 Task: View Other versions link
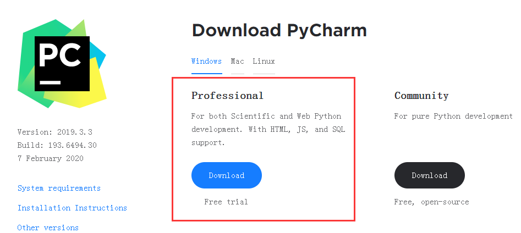(x=48, y=228)
